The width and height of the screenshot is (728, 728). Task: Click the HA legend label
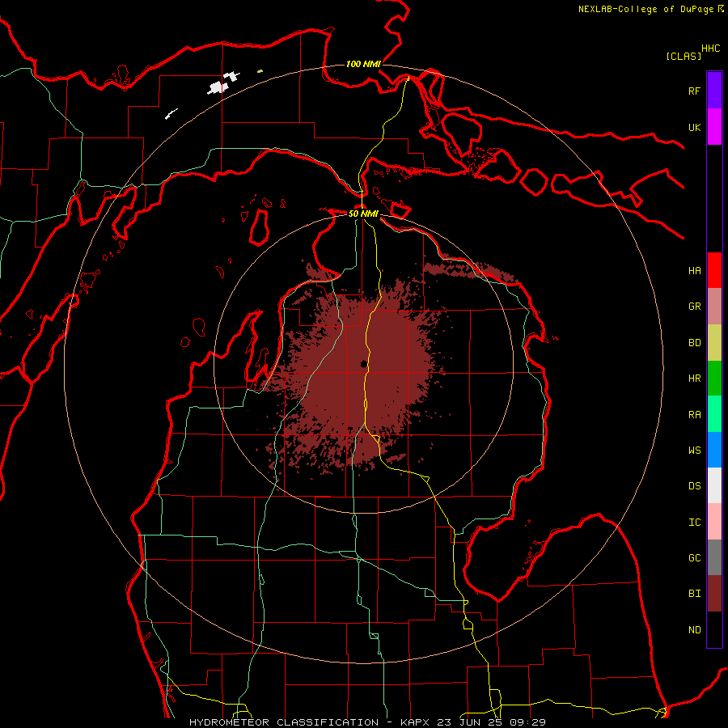coord(694,271)
